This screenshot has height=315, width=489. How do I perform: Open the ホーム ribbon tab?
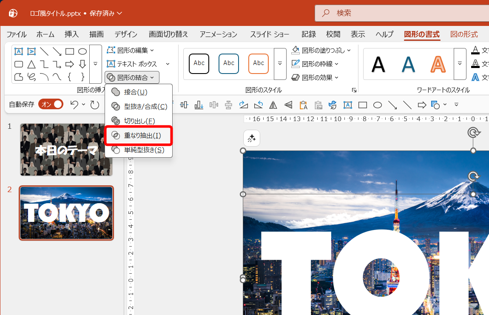[x=45, y=34]
